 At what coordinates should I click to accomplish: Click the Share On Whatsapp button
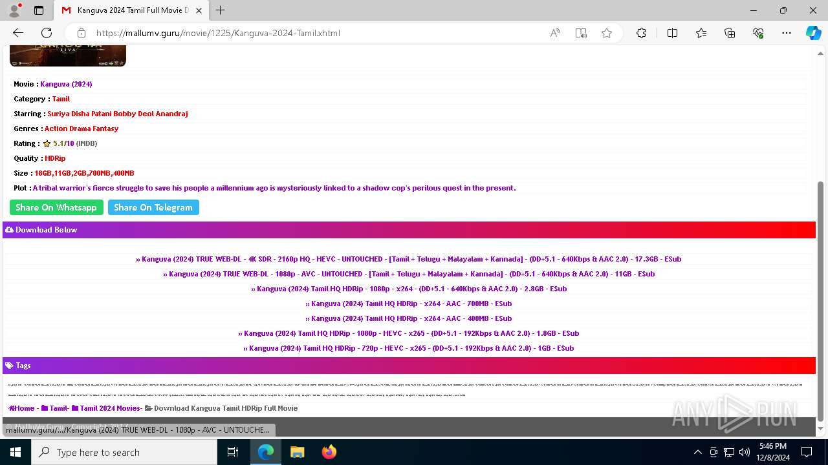56,207
